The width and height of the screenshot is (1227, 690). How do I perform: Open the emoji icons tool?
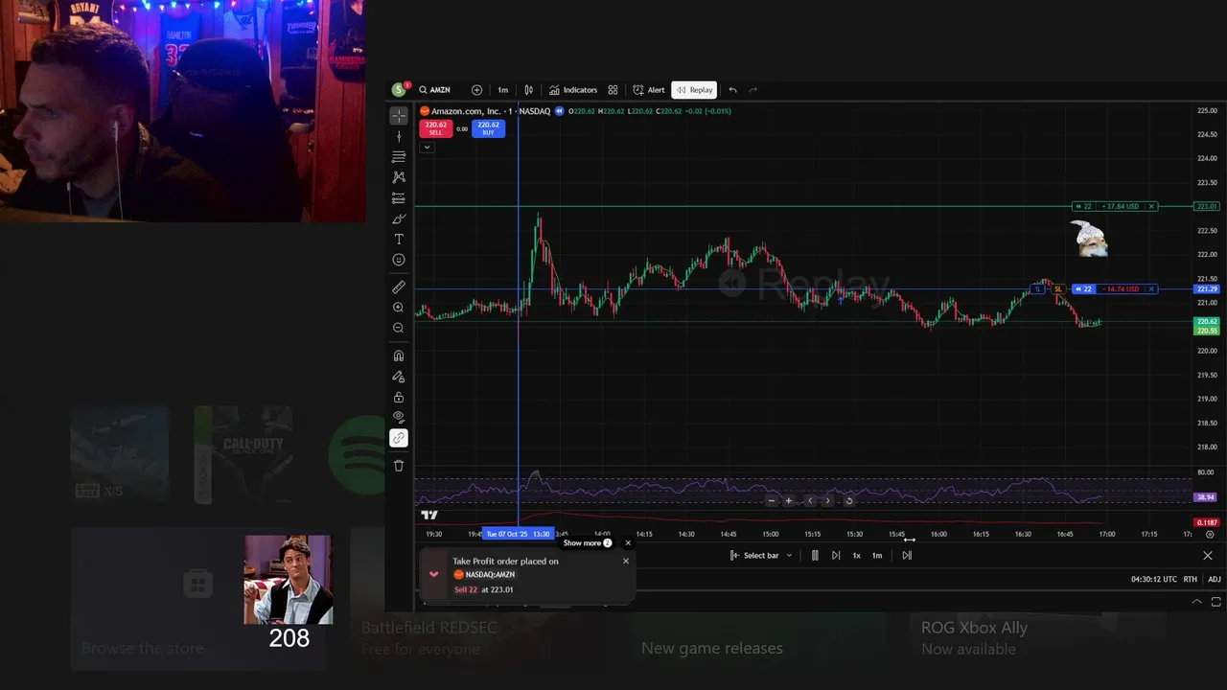click(399, 260)
